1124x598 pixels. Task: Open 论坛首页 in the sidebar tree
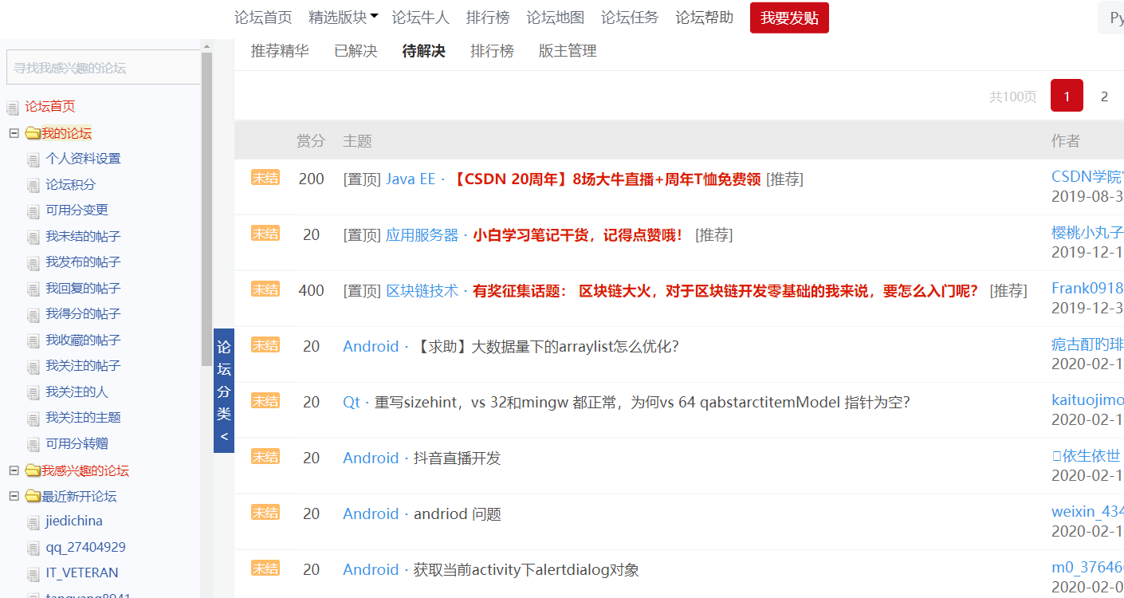click(49, 107)
